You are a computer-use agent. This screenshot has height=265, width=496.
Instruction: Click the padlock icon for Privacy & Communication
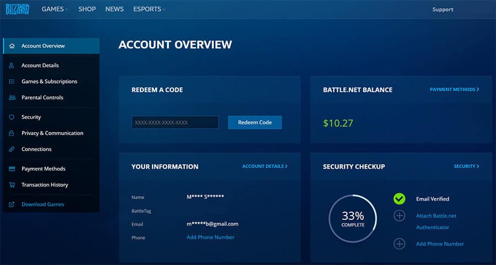pos(12,133)
